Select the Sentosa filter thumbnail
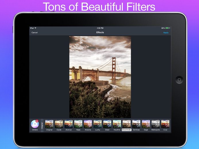The image size is (199, 149). 136,124
